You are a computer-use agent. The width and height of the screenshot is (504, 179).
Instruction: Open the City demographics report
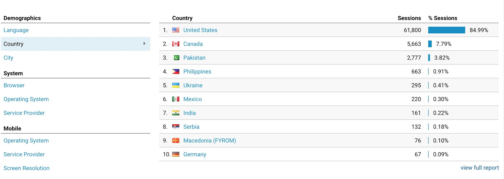[x=9, y=58]
